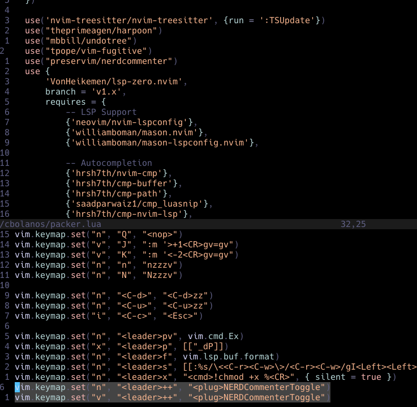The width and height of the screenshot is (417, 407).
Task: Click the insert-mode "<C-c>" to "<Esc>" keymap
Action: (x=109, y=316)
